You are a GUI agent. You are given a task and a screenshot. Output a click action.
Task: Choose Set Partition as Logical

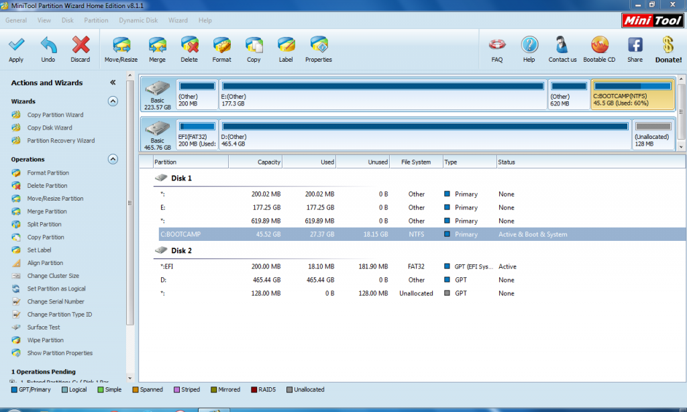[x=56, y=289]
